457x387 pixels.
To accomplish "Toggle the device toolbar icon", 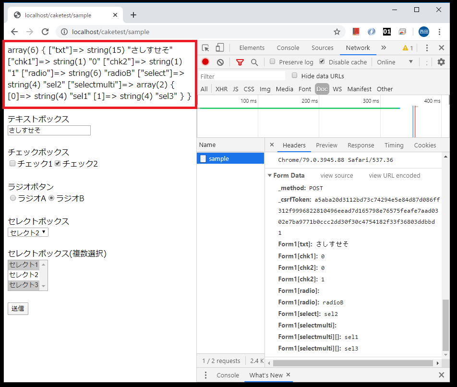I will point(219,48).
